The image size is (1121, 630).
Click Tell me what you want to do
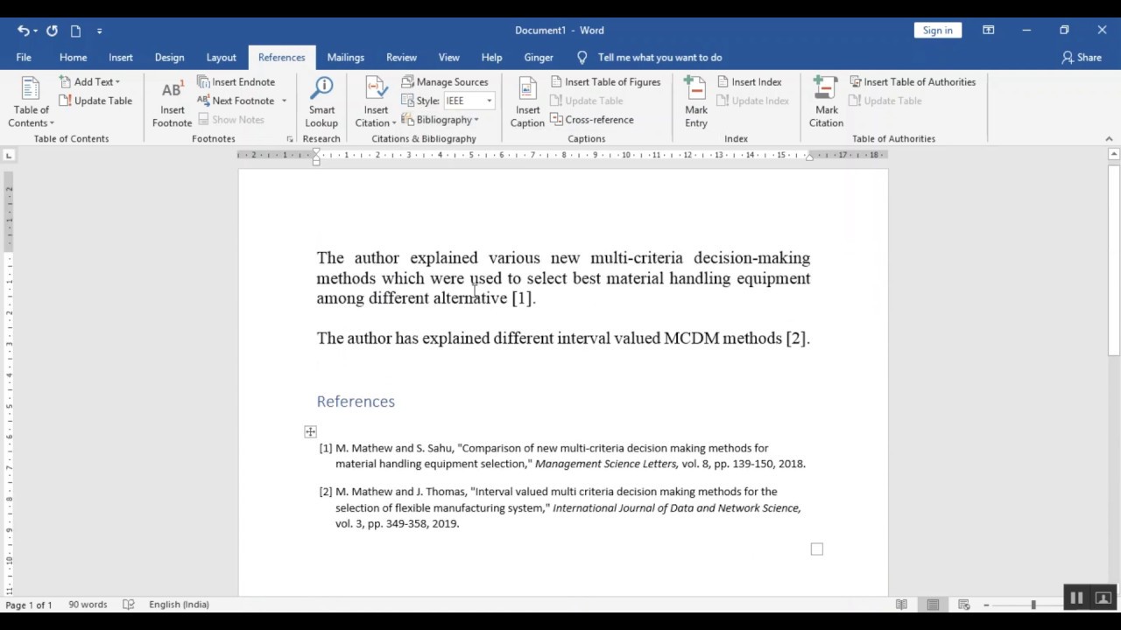650,57
